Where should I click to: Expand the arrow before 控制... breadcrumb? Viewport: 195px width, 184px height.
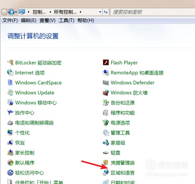coord(29,12)
